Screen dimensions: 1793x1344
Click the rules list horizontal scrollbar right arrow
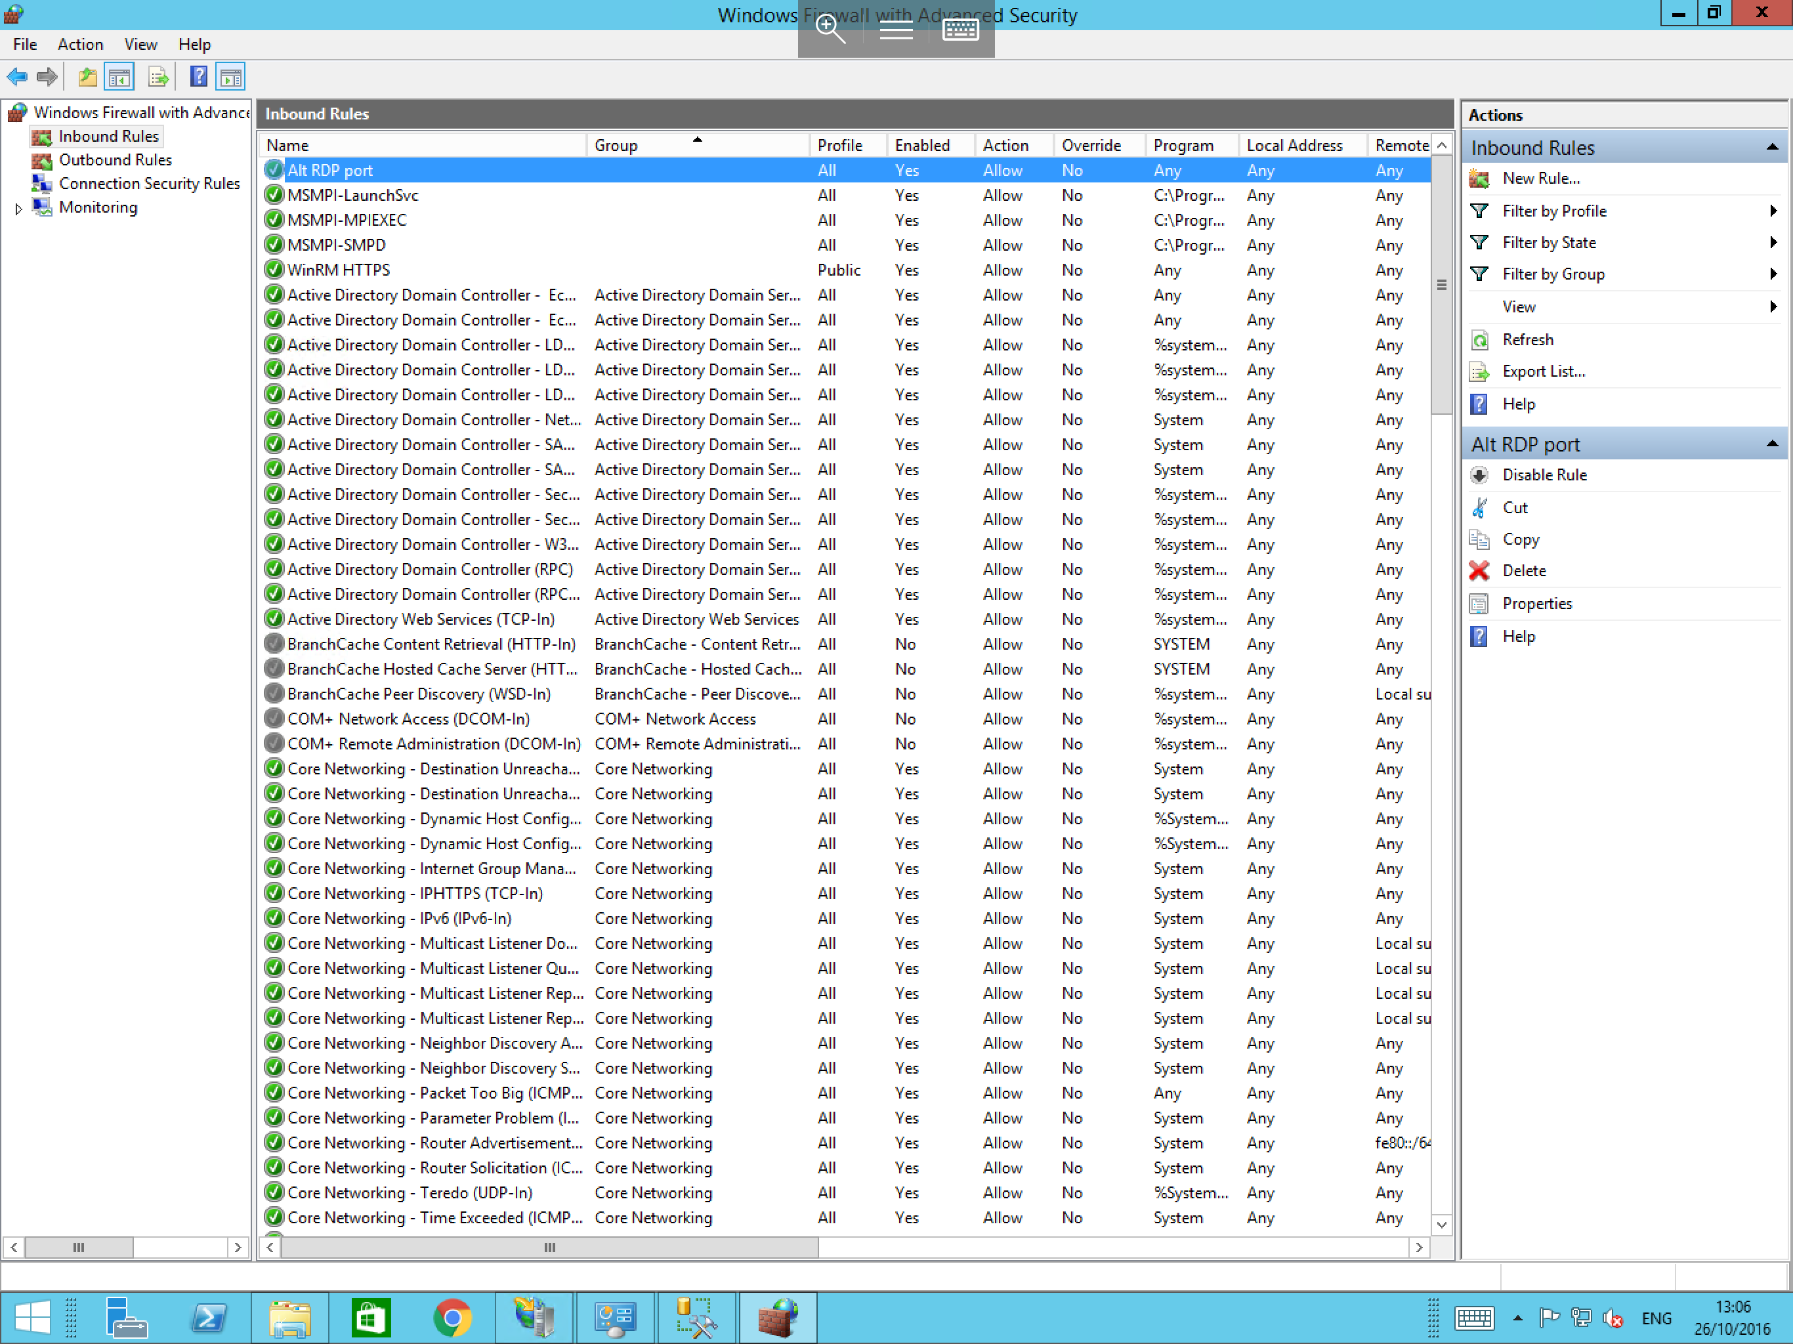[x=1418, y=1248]
